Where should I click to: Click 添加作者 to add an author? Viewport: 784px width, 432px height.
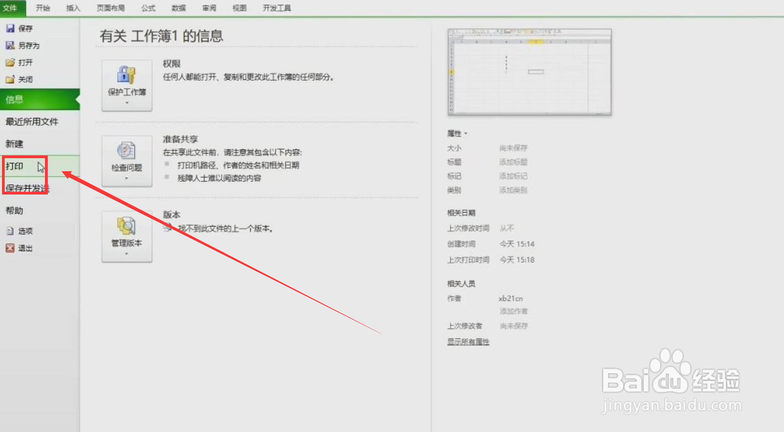point(513,311)
